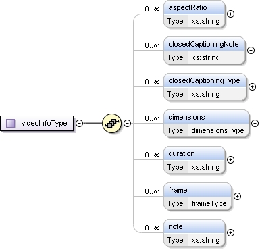Viewport: 260px width, 250px height.
Task: Expand the frame element
Action: [237, 196]
